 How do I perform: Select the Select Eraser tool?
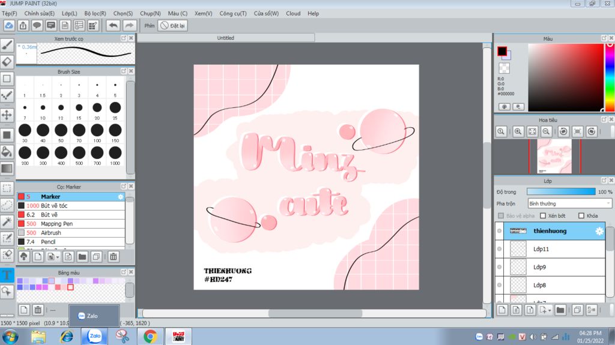(x=7, y=255)
